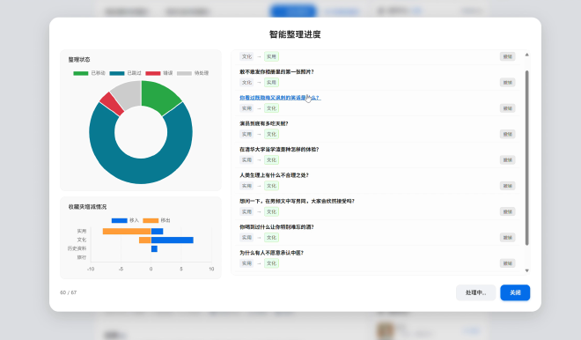
Task: Undo the move for 演员到底有多吃天赋?
Action: pyautogui.click(x=507, y=134)
